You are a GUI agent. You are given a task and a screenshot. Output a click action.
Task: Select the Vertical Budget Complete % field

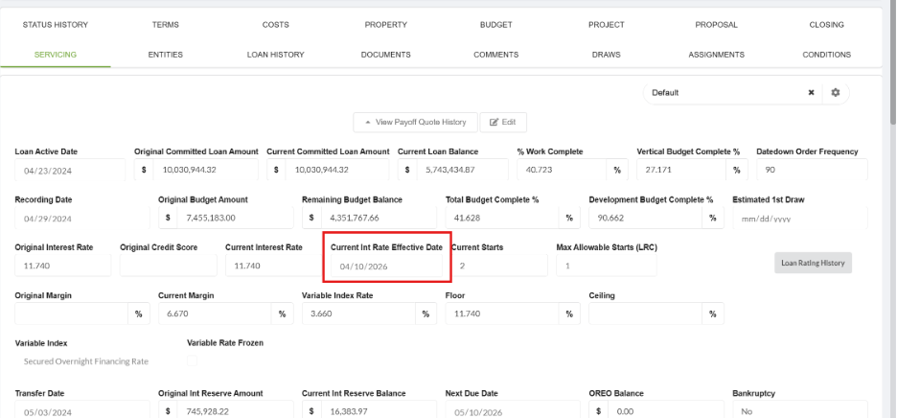[x=680, y=170]
